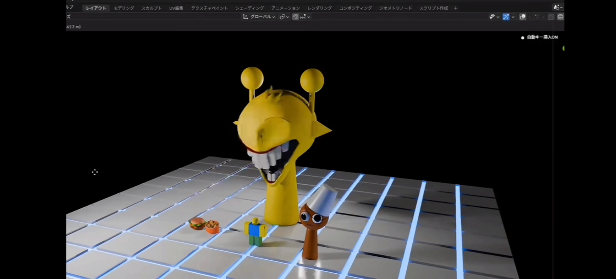Toggle the show overlays button
The height and width of the screenshot is (279, 616).
point(523,17)
